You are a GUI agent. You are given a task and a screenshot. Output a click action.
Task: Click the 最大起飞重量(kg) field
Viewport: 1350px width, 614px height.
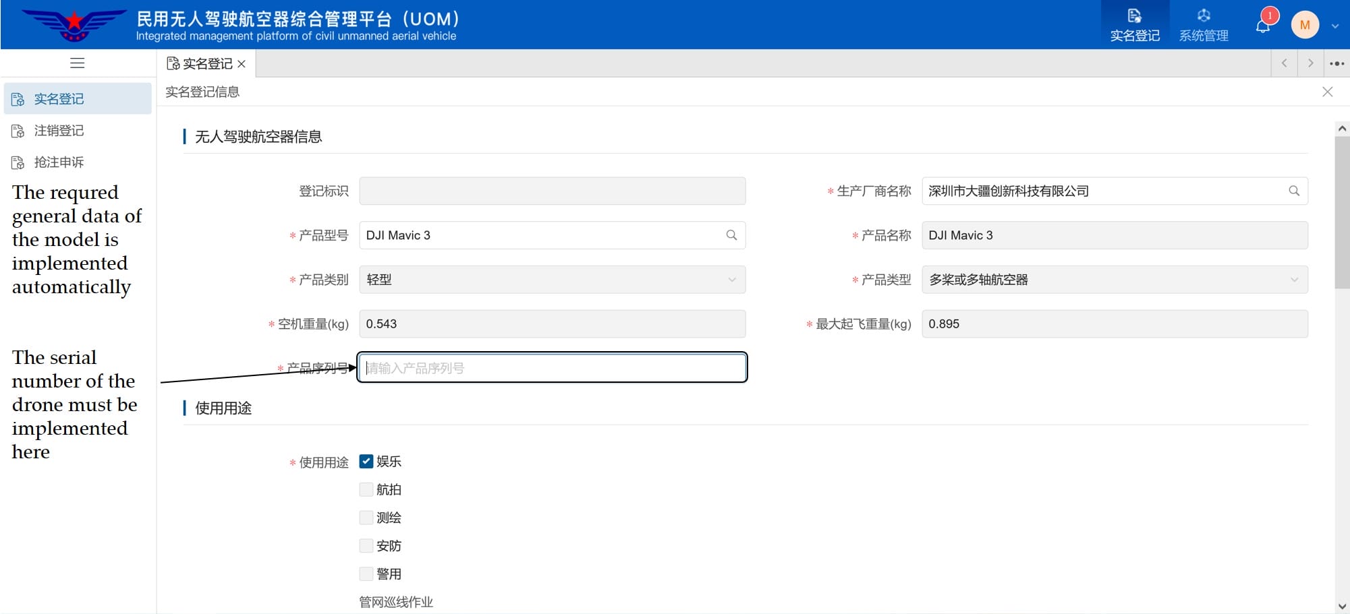click(1115, 324)
